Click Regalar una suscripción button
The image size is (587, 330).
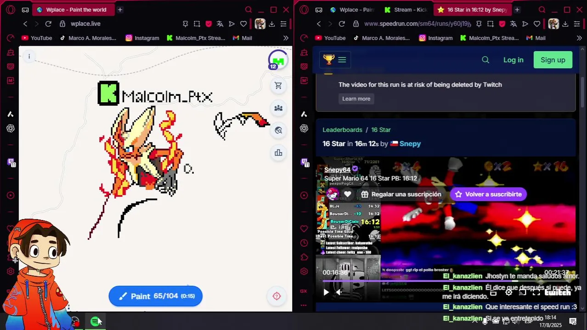[401, 194]
